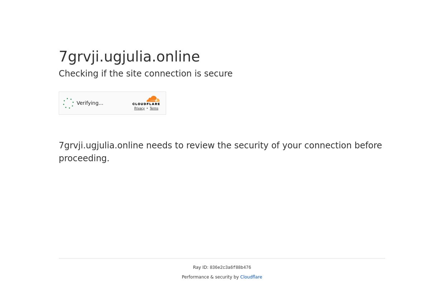Click the green verifying spinner icon
This screenshot has height=286, width=444.
(x=68, y=103)
